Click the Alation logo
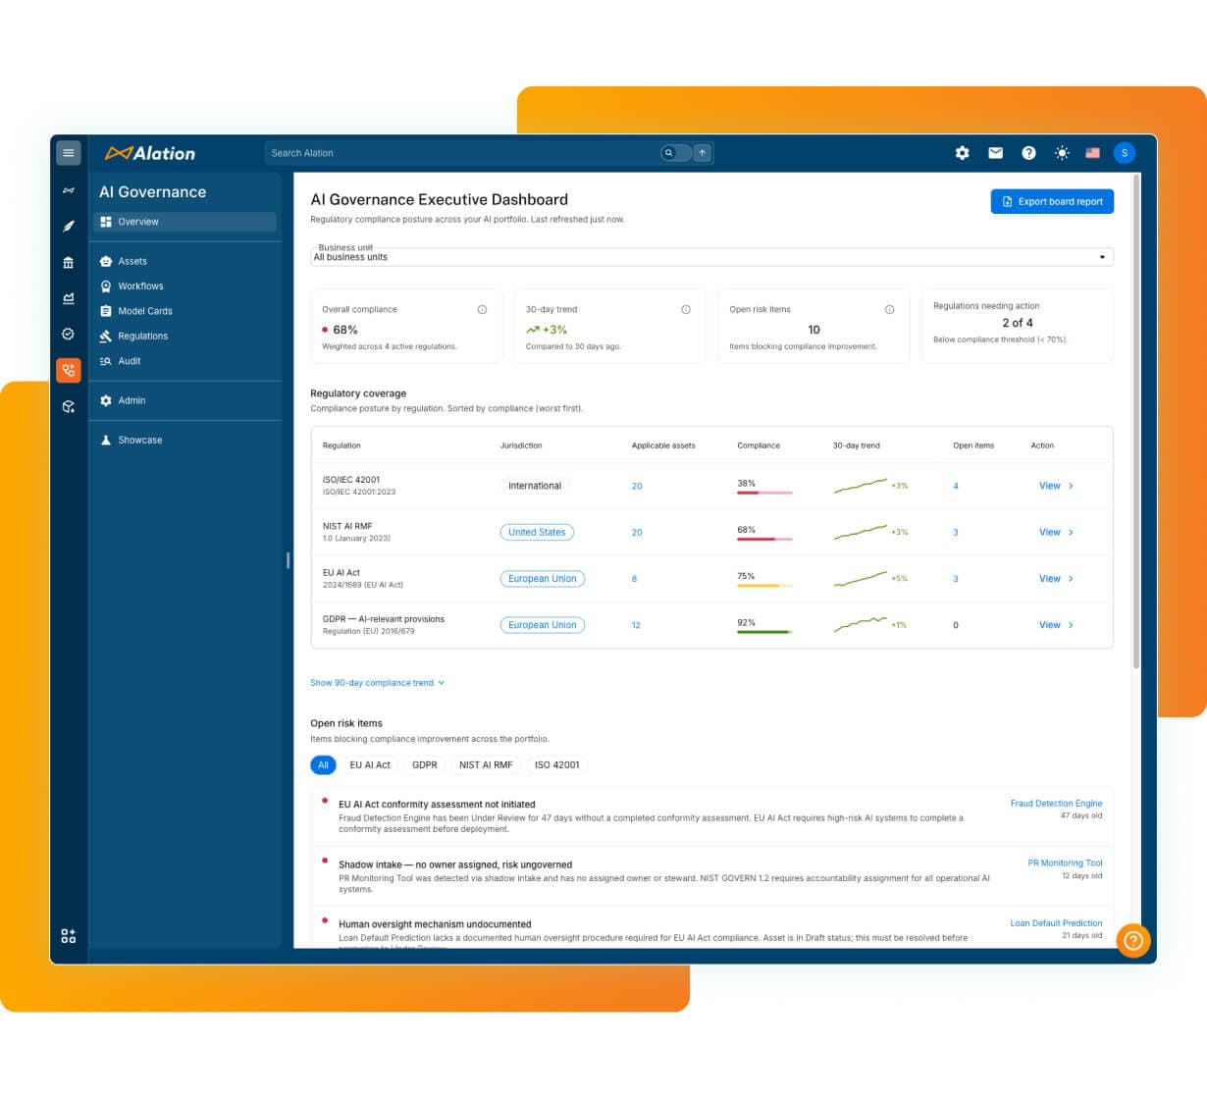This screenshot has height=1099, width=1207. click(x=150, y=153)
